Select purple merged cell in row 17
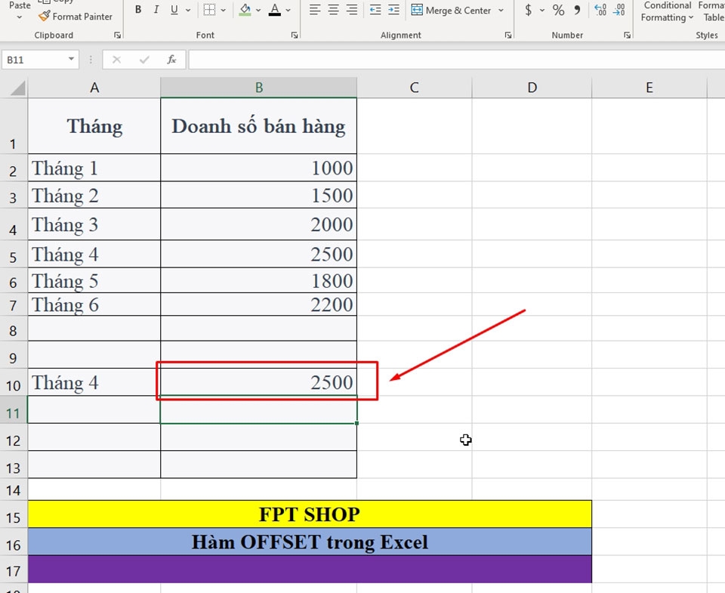725x593 pixels. (310, 569)
